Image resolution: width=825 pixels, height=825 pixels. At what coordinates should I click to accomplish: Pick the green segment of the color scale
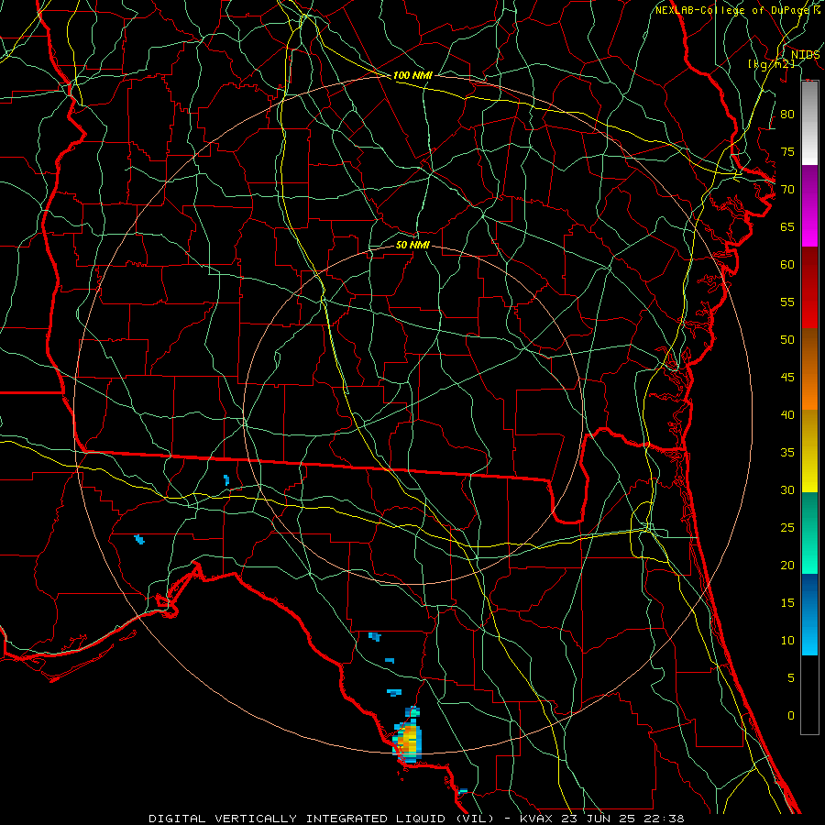pos(809,533)
